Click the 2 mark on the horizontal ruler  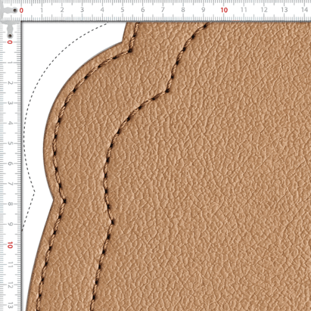point(62,10)
